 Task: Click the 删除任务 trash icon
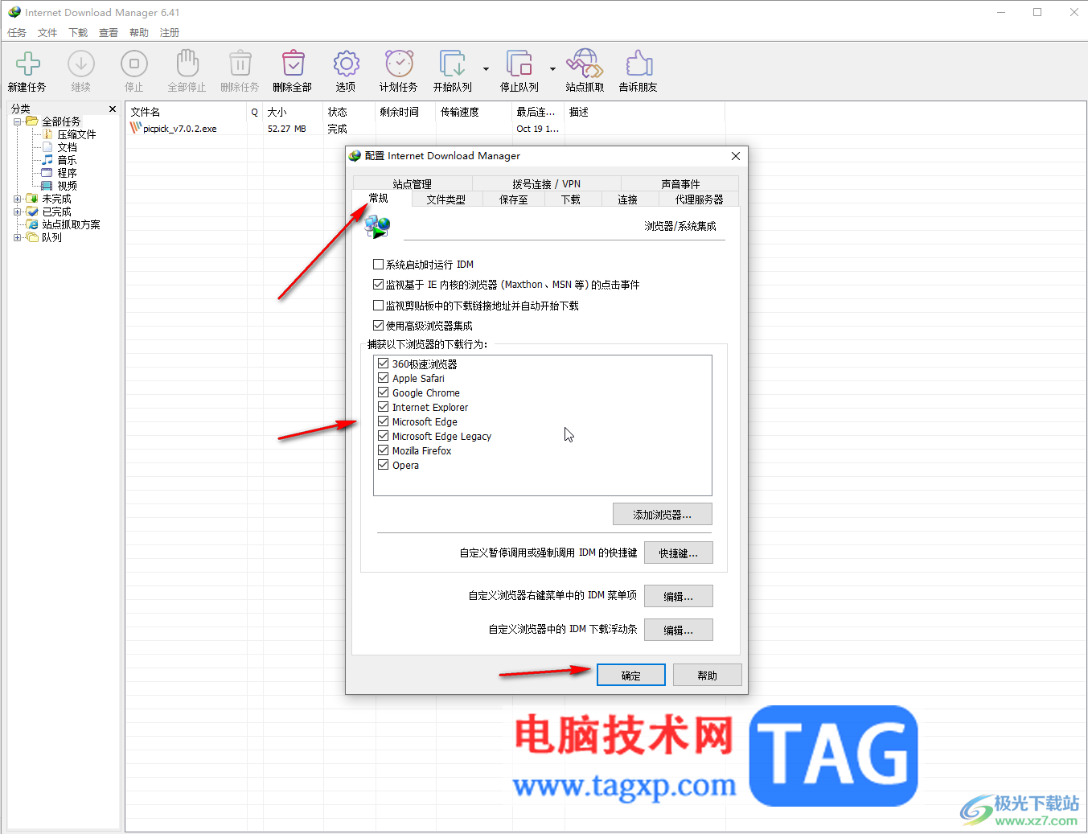tap(240, 64)
